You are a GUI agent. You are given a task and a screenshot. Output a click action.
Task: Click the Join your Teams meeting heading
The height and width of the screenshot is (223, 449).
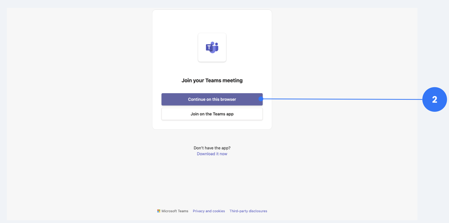(x=212, y=80)
